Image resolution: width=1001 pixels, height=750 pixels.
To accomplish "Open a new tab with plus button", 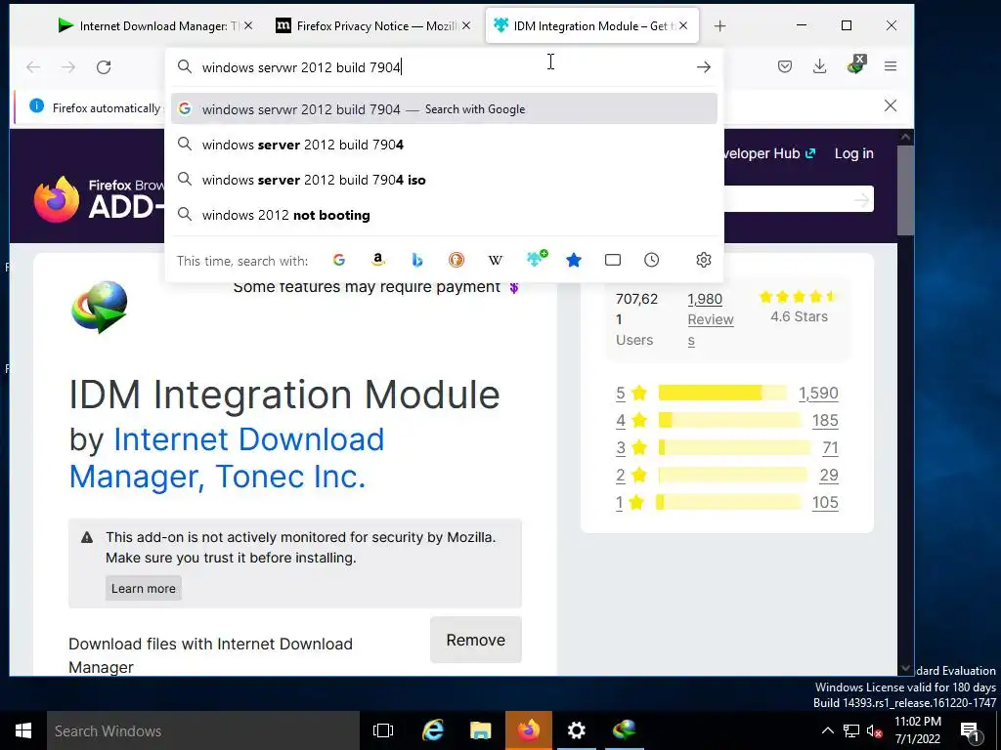I will pyautogui.click(x=720, y=26).
